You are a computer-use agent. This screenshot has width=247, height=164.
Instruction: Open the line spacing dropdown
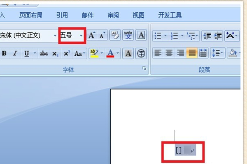tap(217, 53)
